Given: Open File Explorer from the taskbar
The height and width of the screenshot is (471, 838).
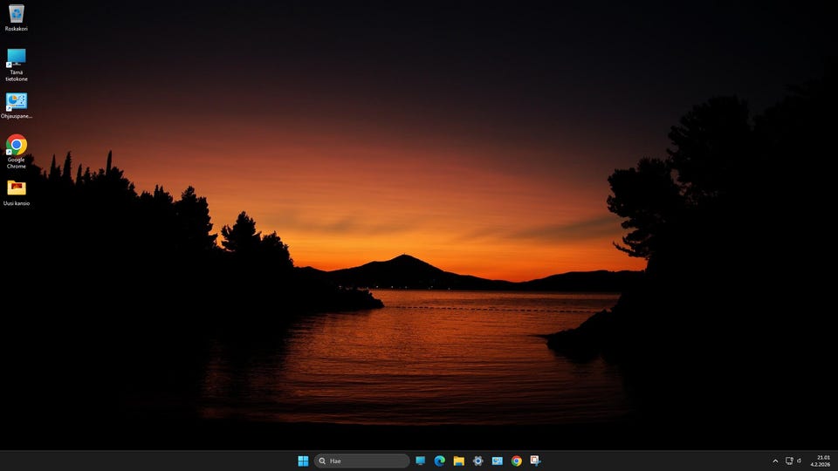Looking at the screenshot, I should point(458,461).
